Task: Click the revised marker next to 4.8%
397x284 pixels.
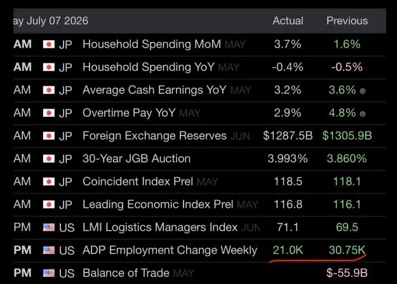Action: (363, 114)
